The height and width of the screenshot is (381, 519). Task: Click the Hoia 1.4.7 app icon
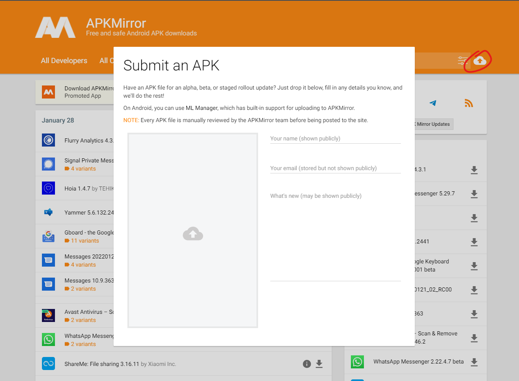[x=48, y=188]
